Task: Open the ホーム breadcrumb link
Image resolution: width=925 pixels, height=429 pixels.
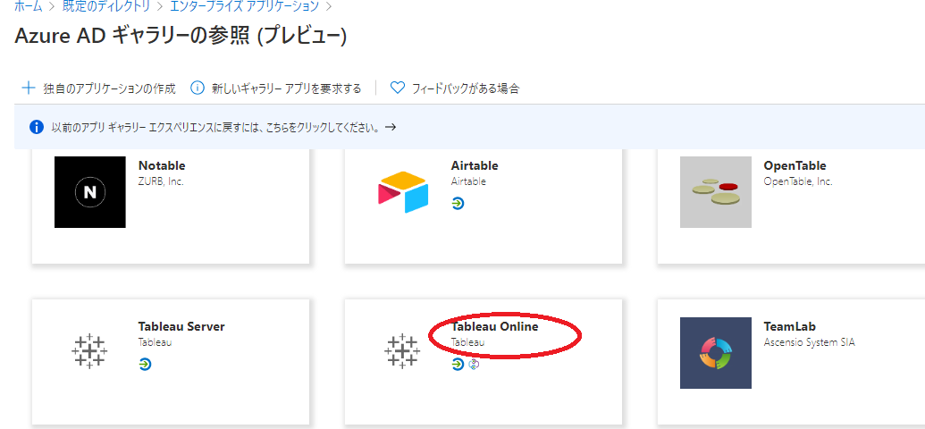Action: [x=28, y=6]
